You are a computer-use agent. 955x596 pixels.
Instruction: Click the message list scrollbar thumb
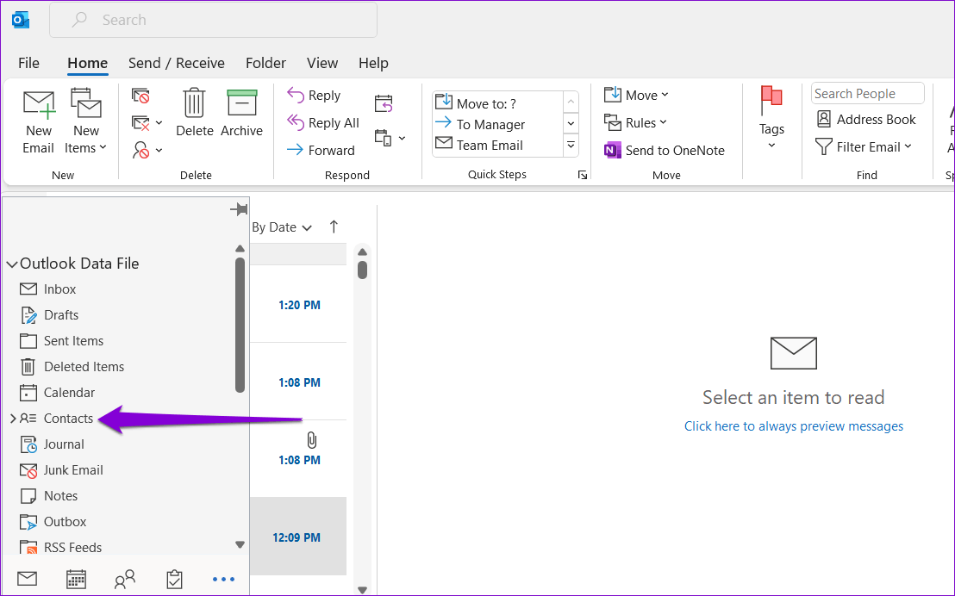click(362, 270)
